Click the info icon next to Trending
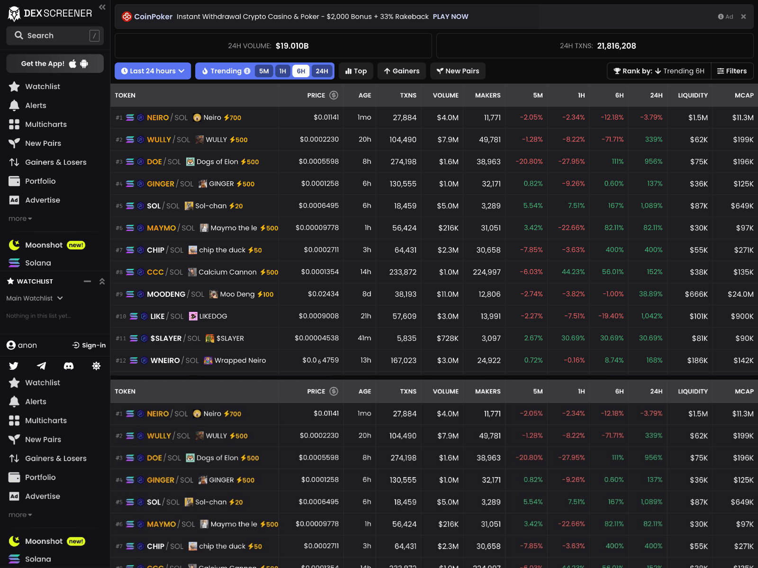The height and width of the screenshot is (568, 758). (247, 71)
